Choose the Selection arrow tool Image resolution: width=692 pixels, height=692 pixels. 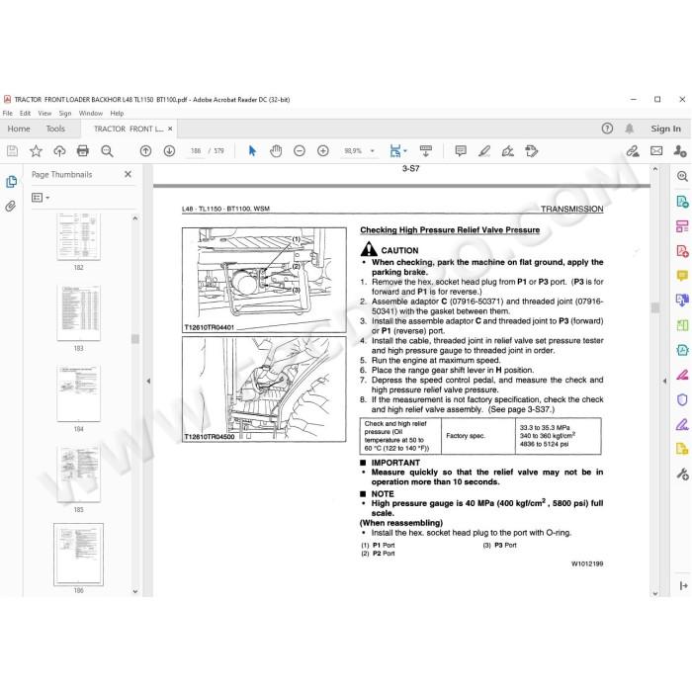coord(252,151)
